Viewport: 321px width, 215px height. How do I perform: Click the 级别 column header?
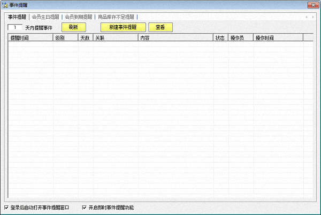click(x=65, y=38)
